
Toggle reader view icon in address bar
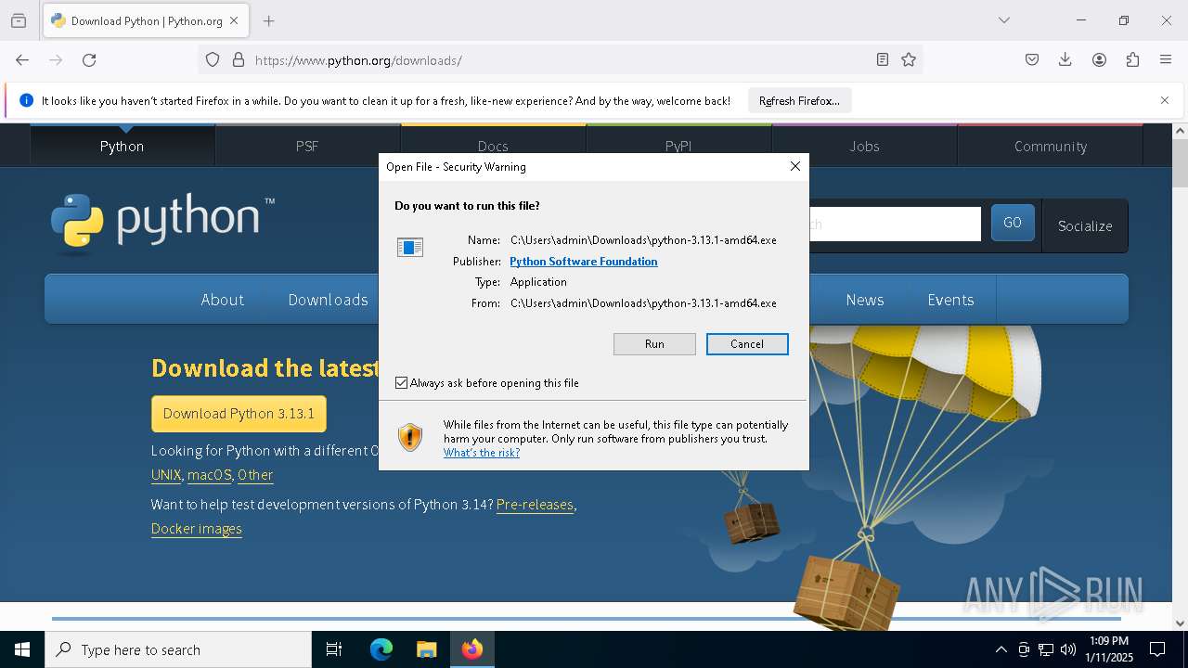[x=883, y=60]
